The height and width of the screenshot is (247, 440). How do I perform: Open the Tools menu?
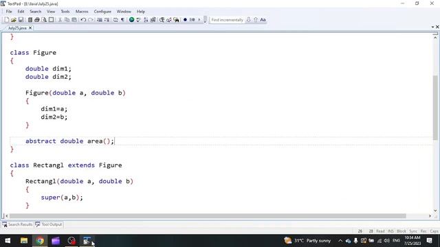pos(65,12)
